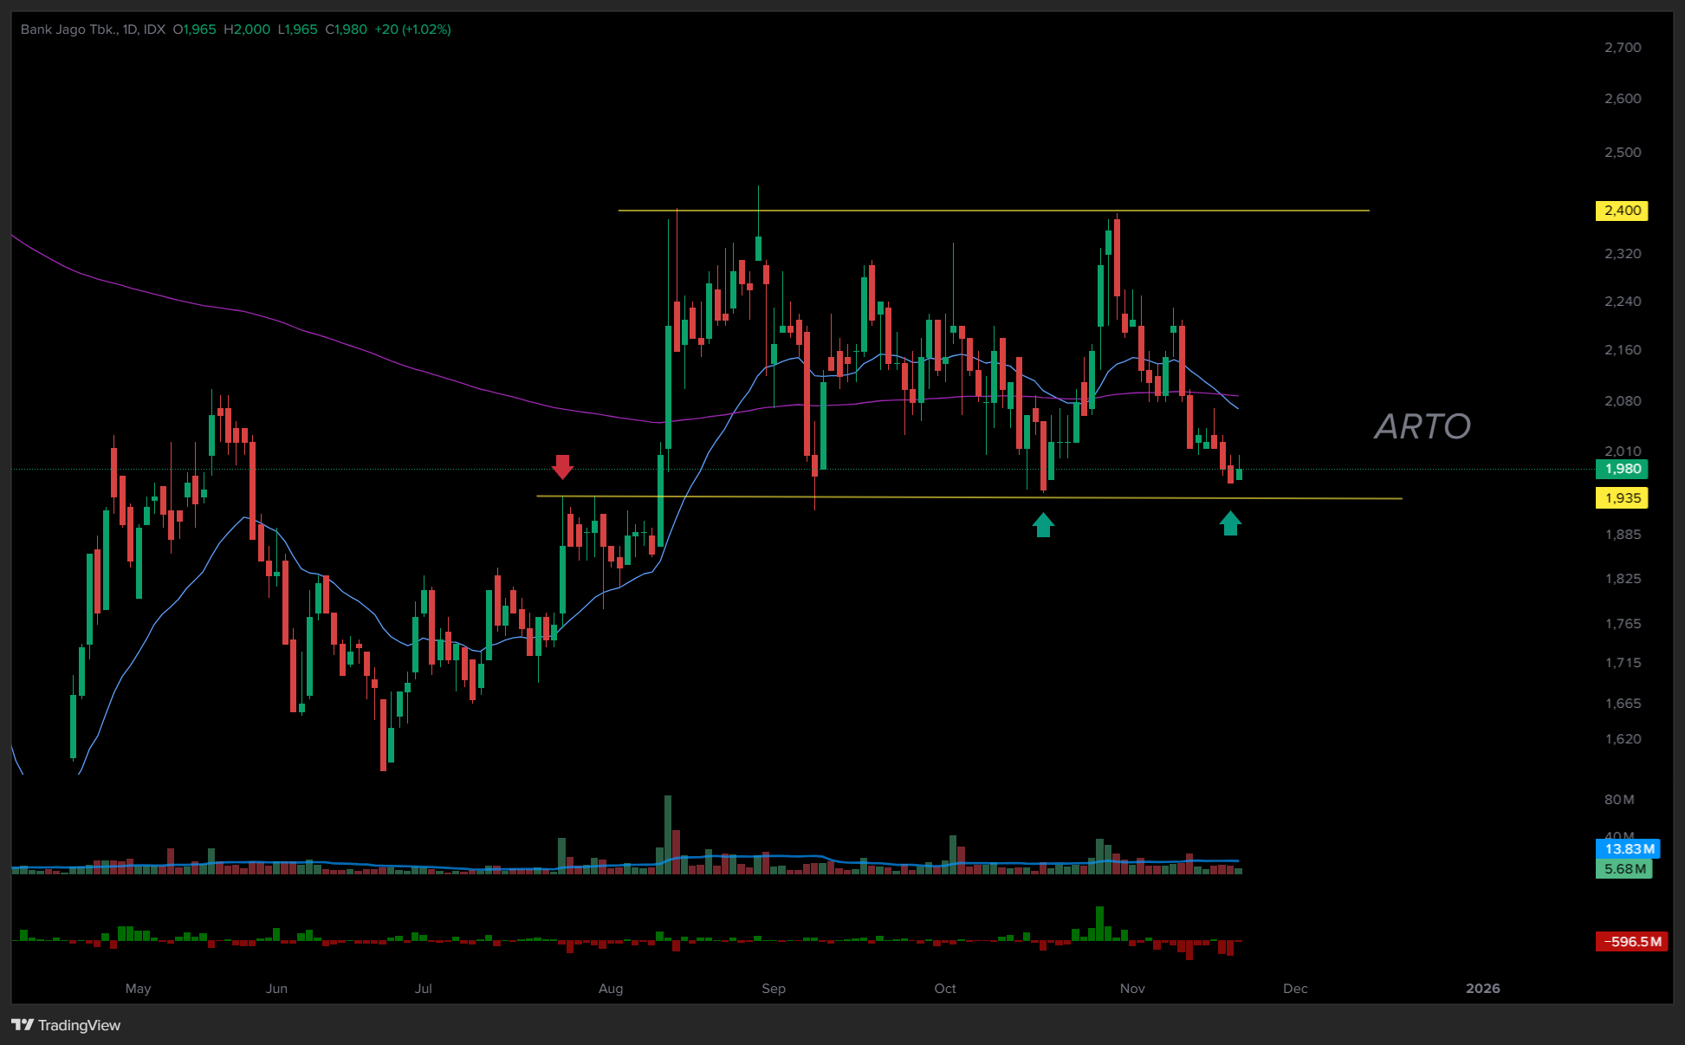Click the blue 13.83M volume label
Image resolution: width=1685 pixels, height=1045 pixels.
pos(1628,849)
